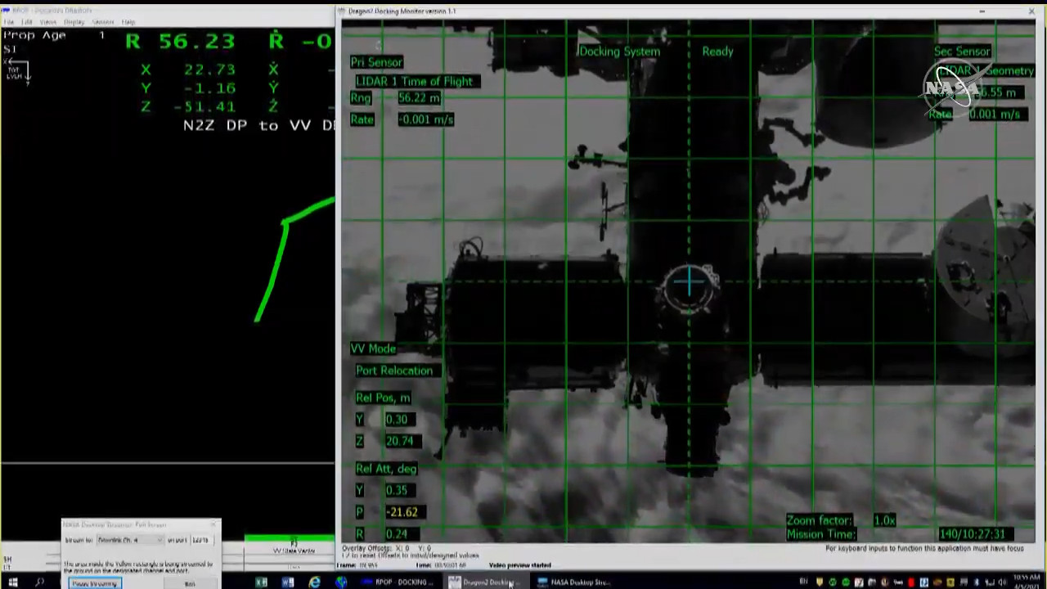
Task: Open the Help menu in RPOP
Action: tap(128, 21)
